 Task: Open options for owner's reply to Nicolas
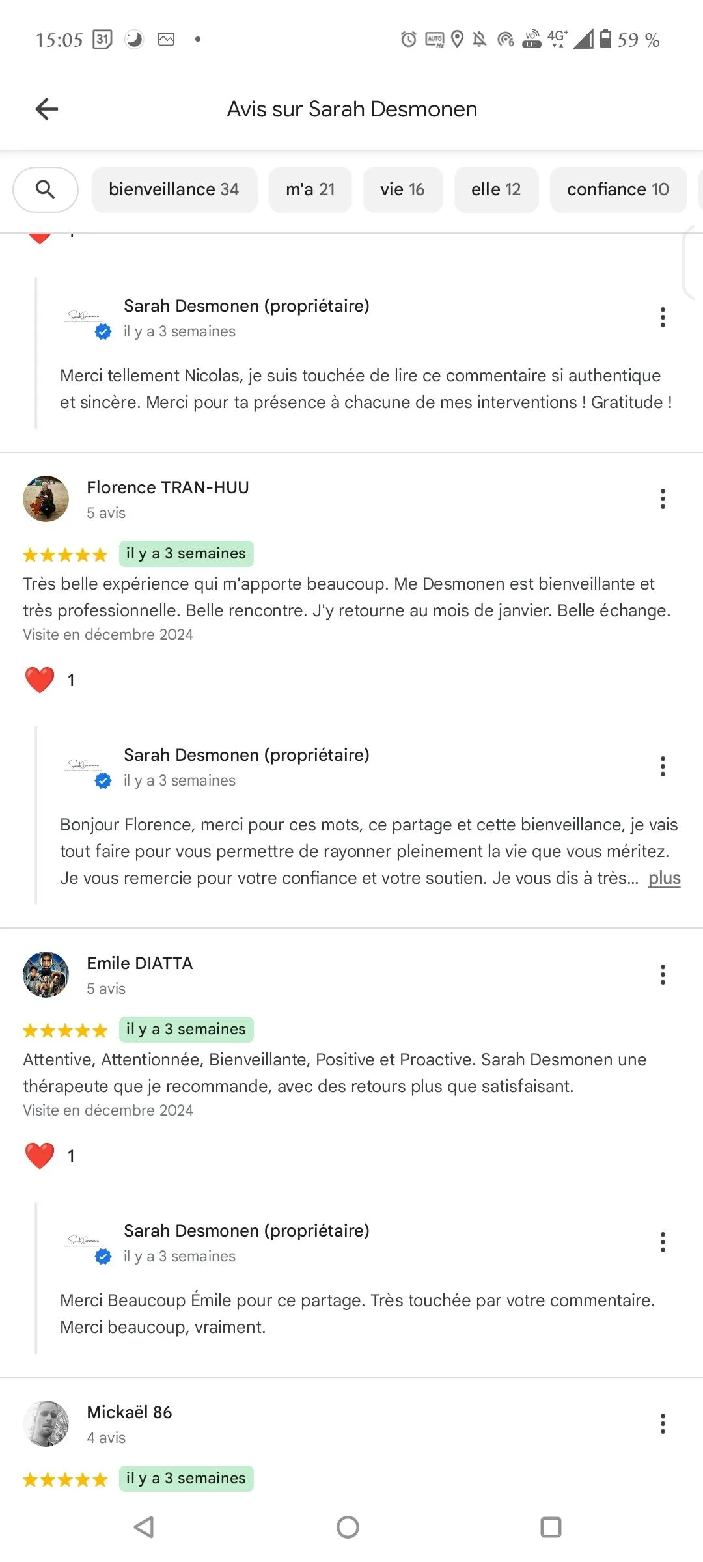(663, 318)
